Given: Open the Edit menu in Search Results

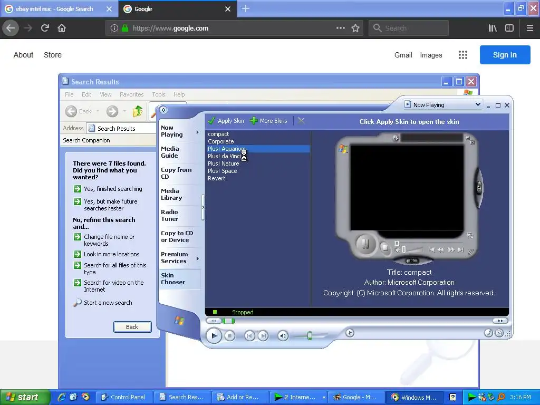Looking at the screenshot, I should coord(86,94).
